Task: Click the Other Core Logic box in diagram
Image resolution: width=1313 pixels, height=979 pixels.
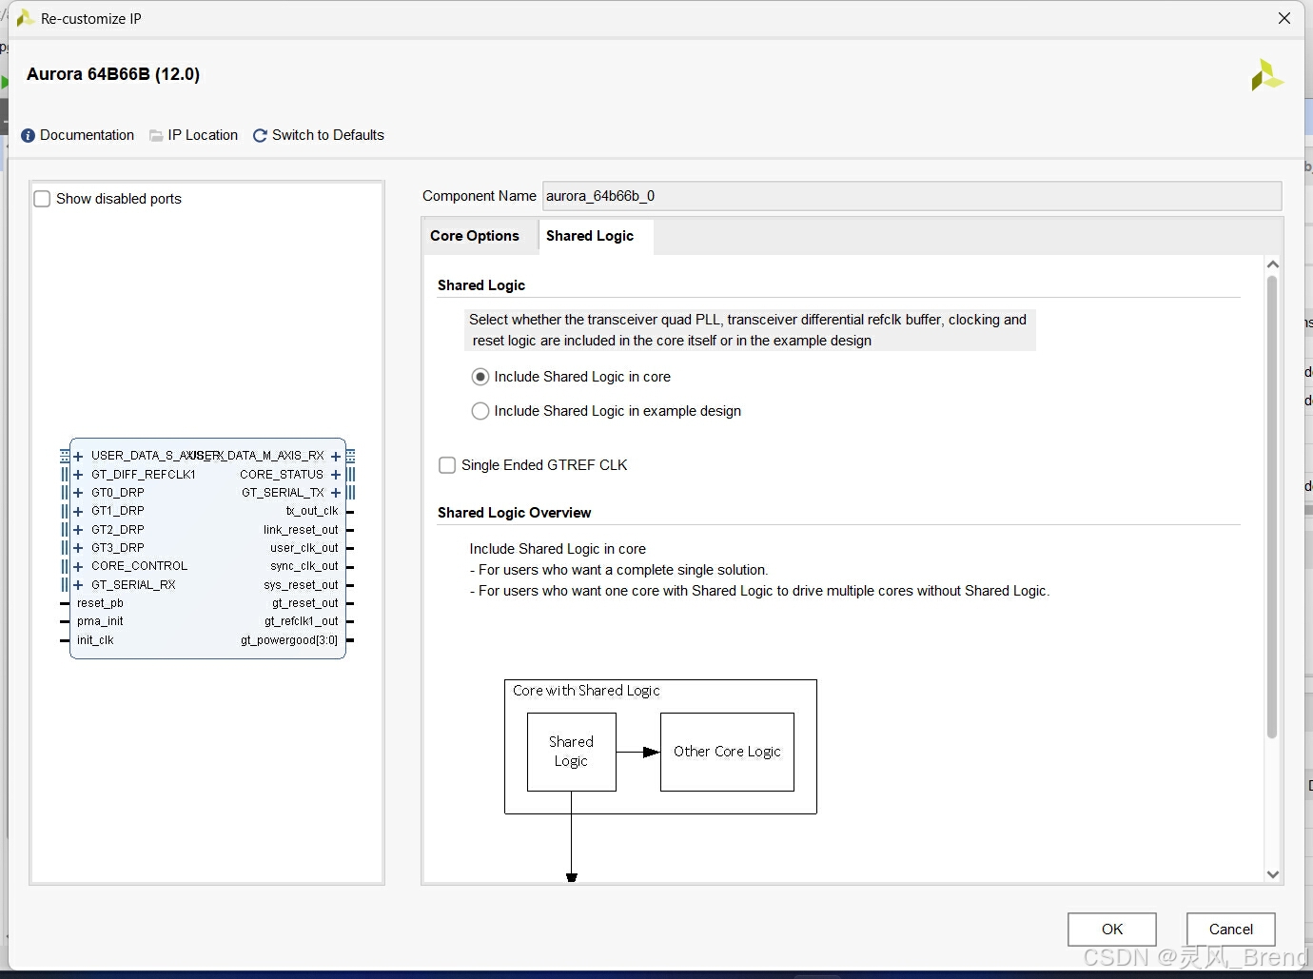Action: 727,752
